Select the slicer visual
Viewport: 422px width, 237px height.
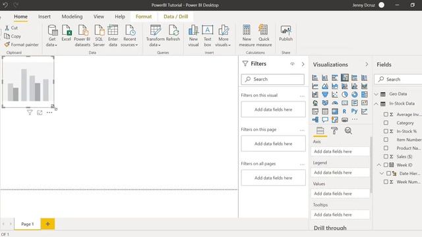315,111
